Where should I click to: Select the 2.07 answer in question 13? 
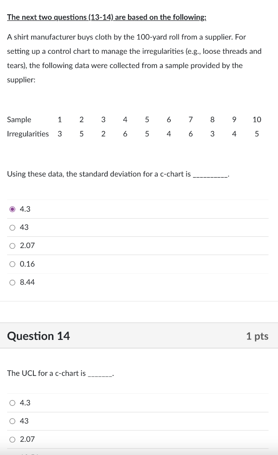click(12, 245)
